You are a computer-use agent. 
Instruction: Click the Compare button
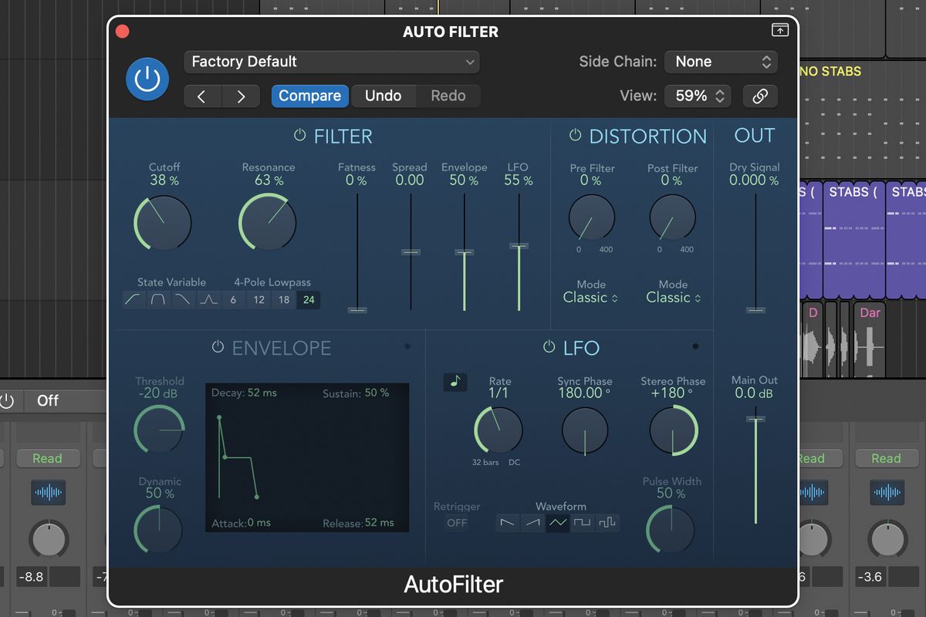tap(309, 96)
